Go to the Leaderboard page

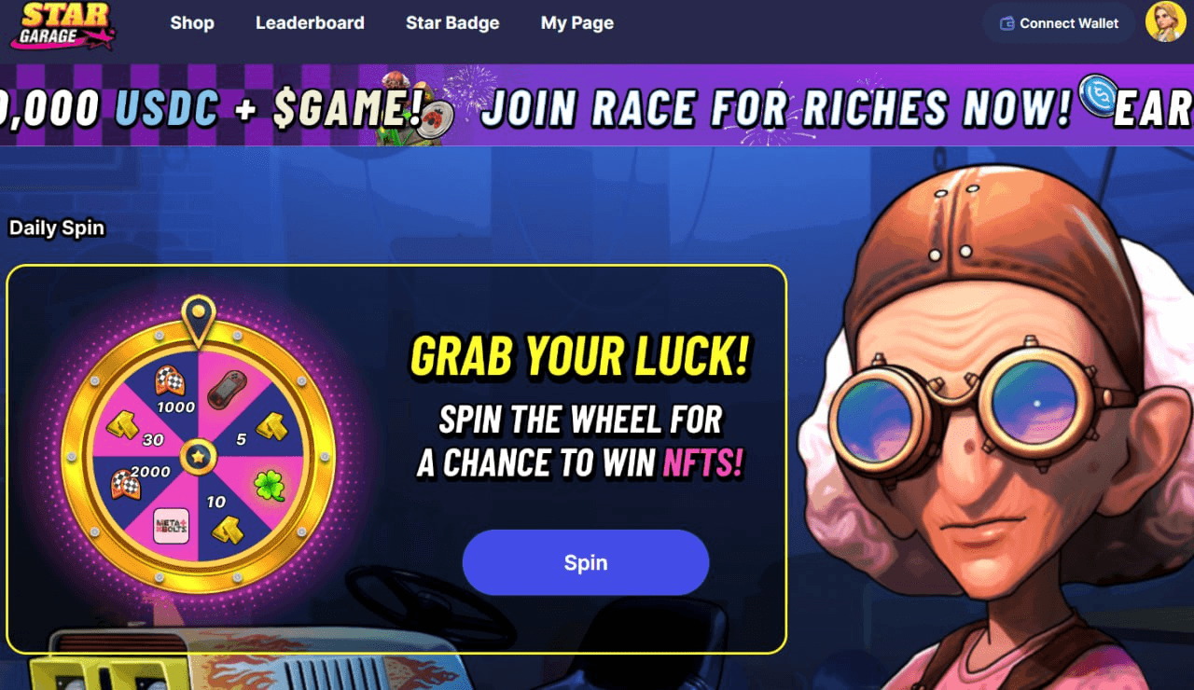(x=310, y=23)
